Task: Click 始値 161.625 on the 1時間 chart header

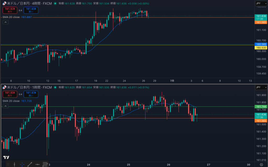Action: [67, 87]
